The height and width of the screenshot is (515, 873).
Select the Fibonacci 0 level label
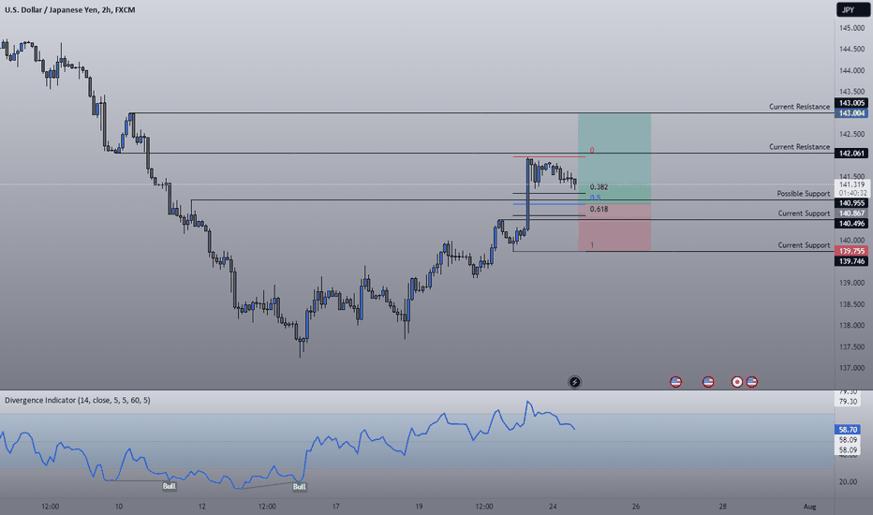592,151
